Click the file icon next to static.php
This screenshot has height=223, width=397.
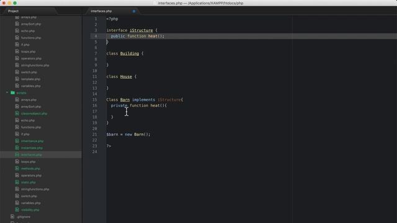pyautogui.click(x=17, y=182)
